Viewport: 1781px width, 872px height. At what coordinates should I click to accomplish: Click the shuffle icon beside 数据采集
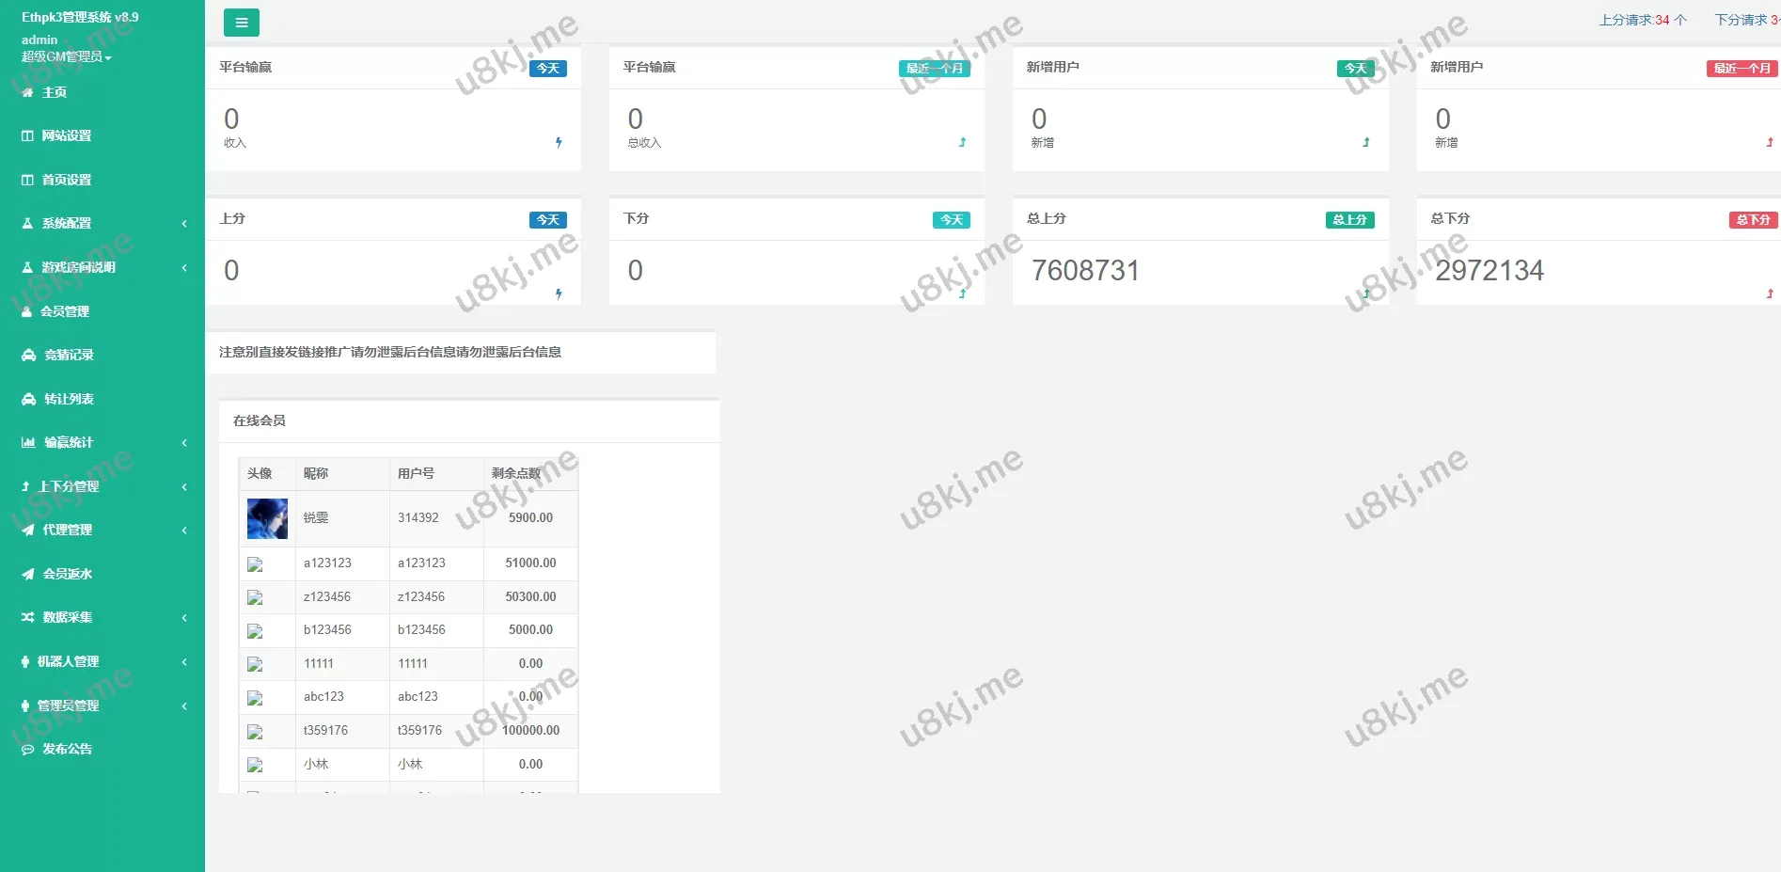tap(27, 618)
